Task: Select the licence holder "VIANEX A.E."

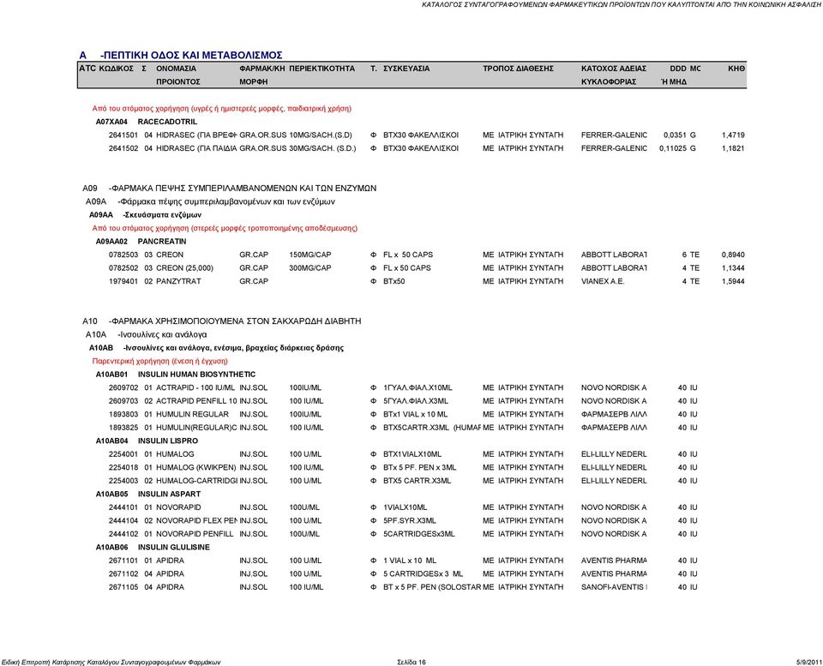Action: pos(603,281)
